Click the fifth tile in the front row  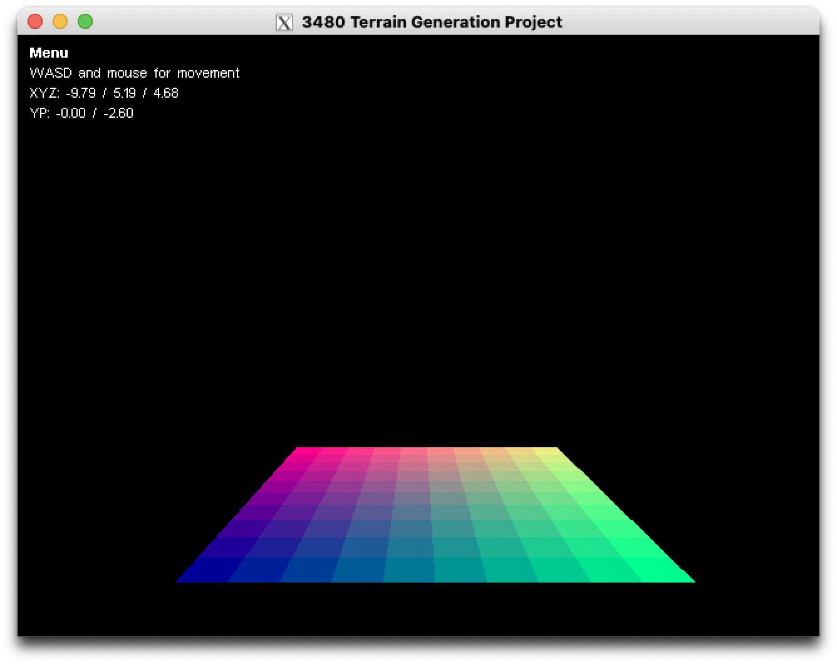coord(409,570)
